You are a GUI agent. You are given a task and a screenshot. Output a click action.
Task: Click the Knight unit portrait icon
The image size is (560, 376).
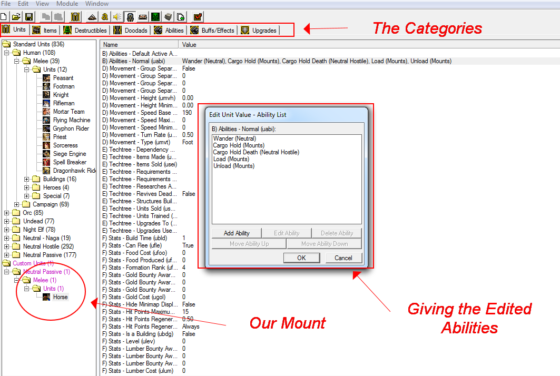[x=46, y=95]
